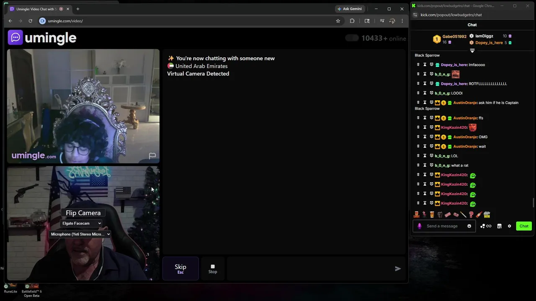Image resolution: width=536 pixels, height=301 pixels.
Task: Click the Flip Camera button
Action: click(x=83, y=213)
